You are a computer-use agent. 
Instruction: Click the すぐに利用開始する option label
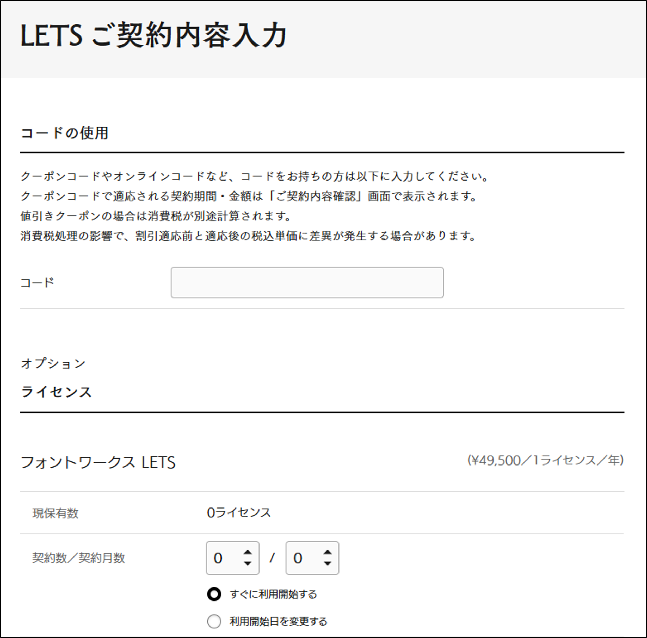(273, 594)
